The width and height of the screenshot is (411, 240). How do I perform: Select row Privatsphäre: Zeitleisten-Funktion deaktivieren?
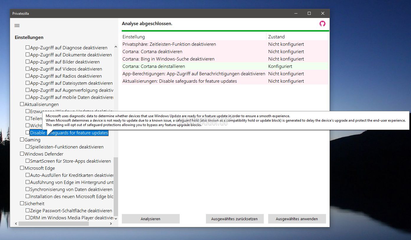225,44
